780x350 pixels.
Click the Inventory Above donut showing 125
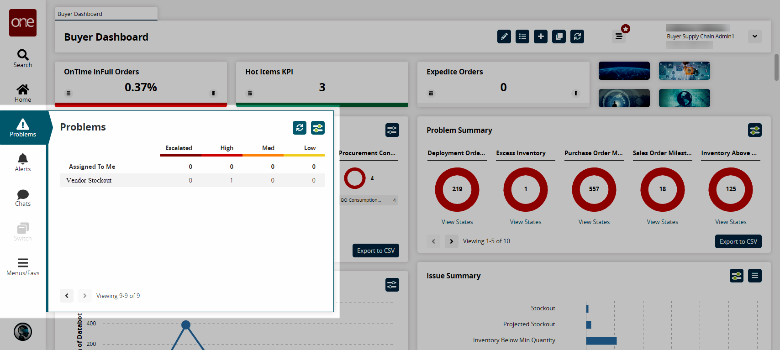pos(731,189)
